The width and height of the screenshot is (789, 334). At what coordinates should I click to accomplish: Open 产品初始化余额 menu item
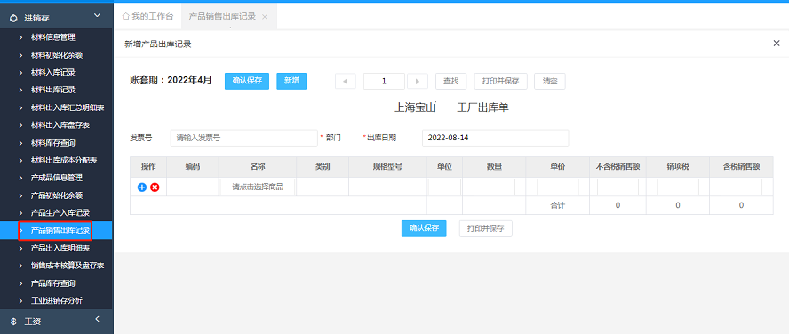click(56, 195)
